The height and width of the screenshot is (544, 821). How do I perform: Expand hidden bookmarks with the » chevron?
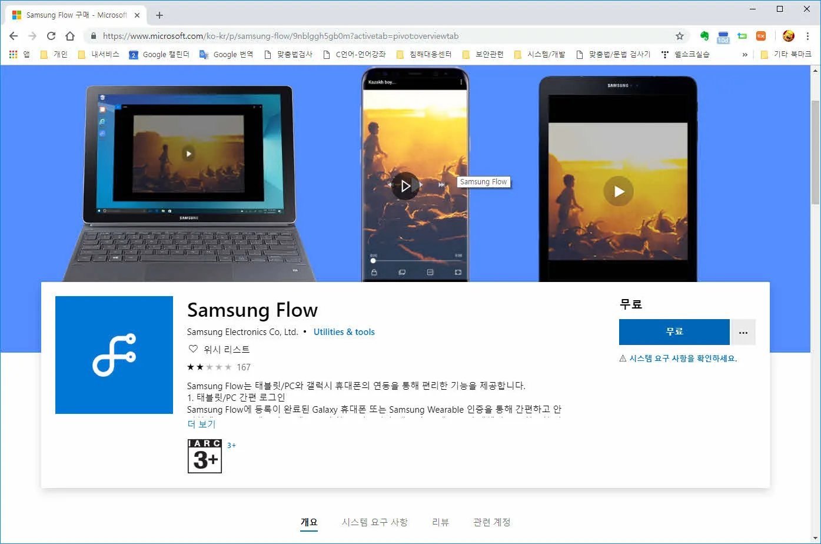[x=745, y=54]
